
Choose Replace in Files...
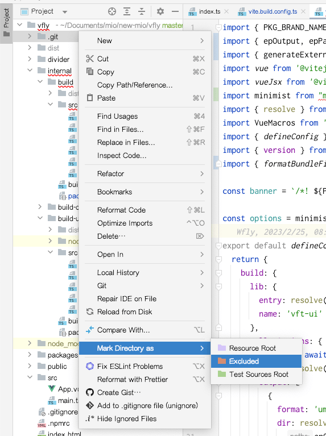click(145, 142)
